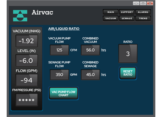The height and width of the screenshot is (117, 162).
Task: Open the VAC PUMP FLOW CHART
Action: (x=64, y=93)
